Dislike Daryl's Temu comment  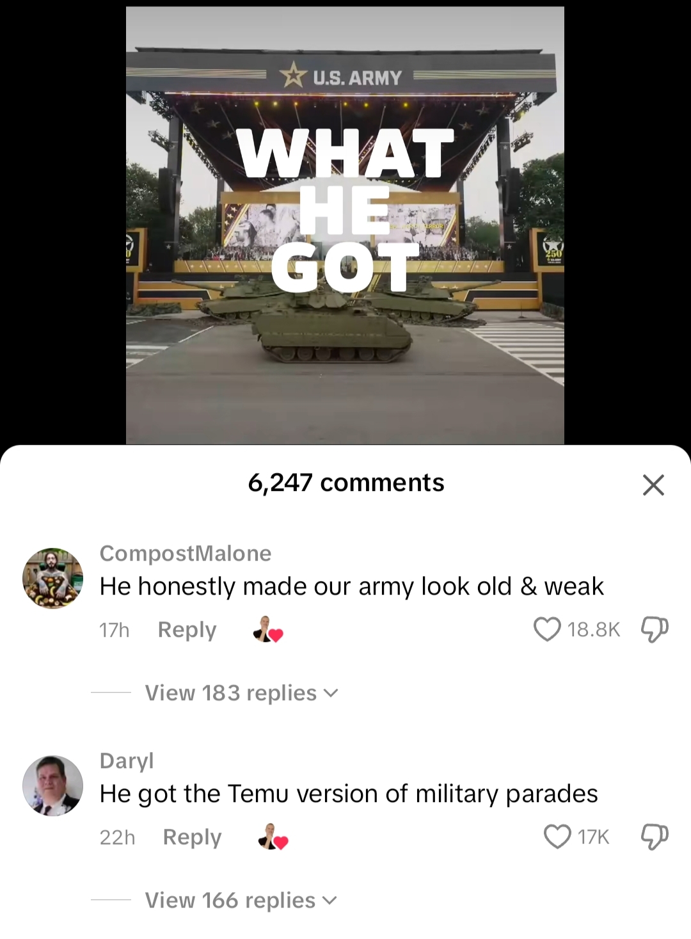tap(655, 837)
